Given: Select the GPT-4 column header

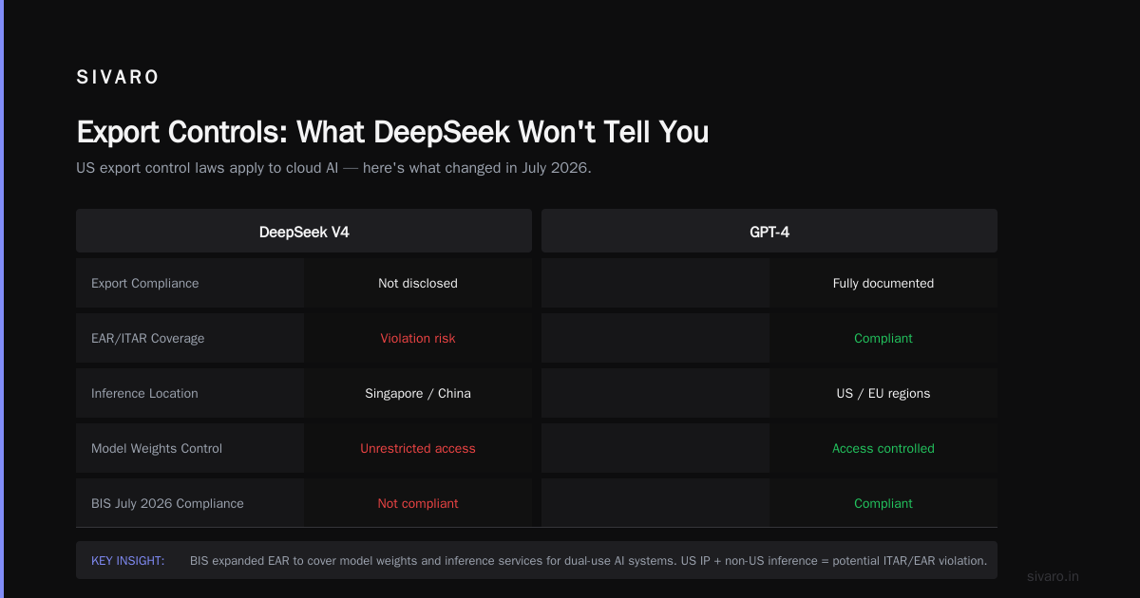Looking at the screenshot, I should [x=769, y=231].
